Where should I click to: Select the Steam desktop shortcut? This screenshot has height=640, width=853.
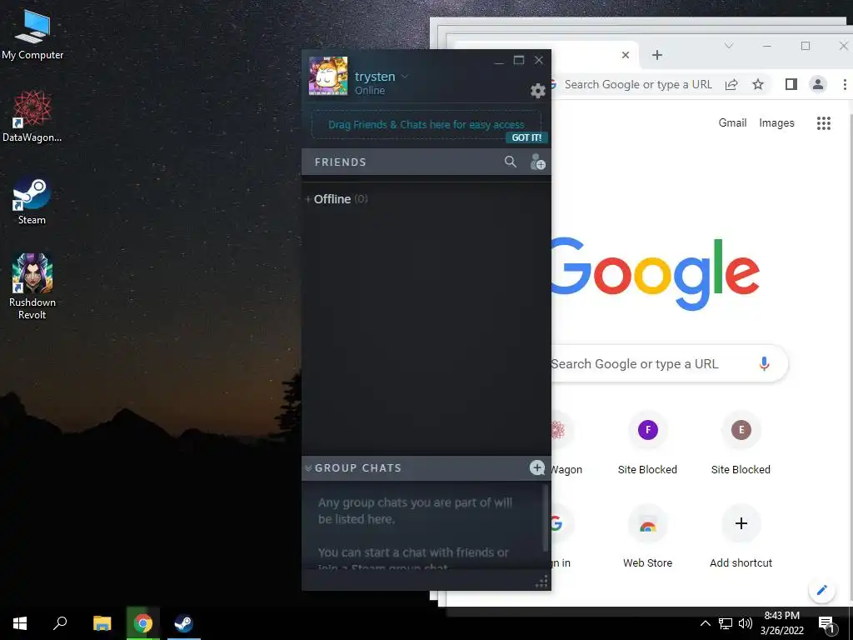click(x=32, y=199)
